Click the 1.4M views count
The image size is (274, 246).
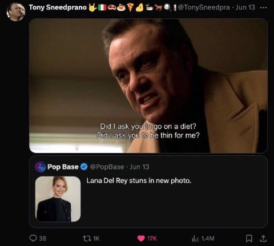point(208,239)
